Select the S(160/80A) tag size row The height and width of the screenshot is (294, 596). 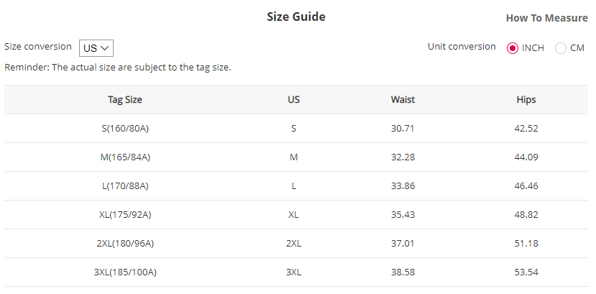pyautogui.click(x=130, y=129)
